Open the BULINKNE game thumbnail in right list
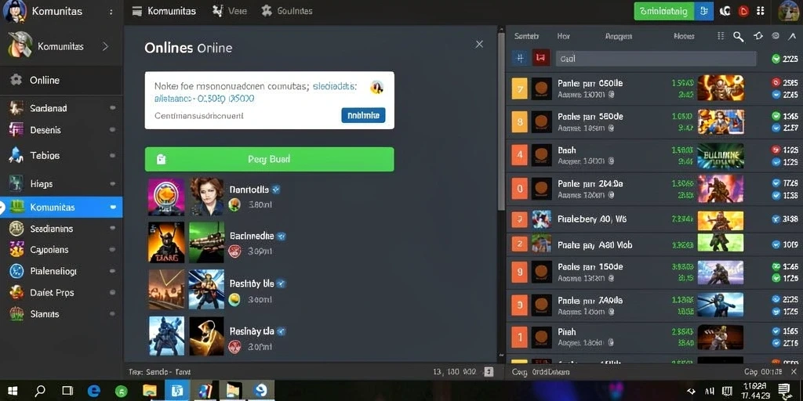The height and width of the screenshot is (401, 803). click(720, 156)
